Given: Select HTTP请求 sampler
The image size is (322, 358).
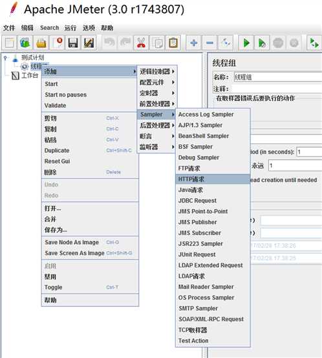Looking at the screenshot, I should pyautogui.click(x=213, y=179).
